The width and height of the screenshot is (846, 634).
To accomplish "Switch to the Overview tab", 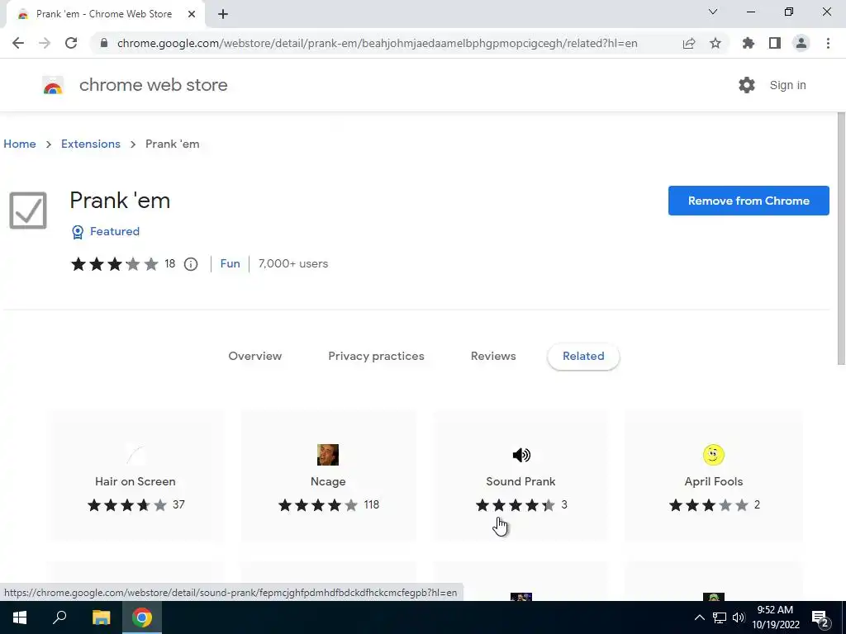I will click(254, 356).
